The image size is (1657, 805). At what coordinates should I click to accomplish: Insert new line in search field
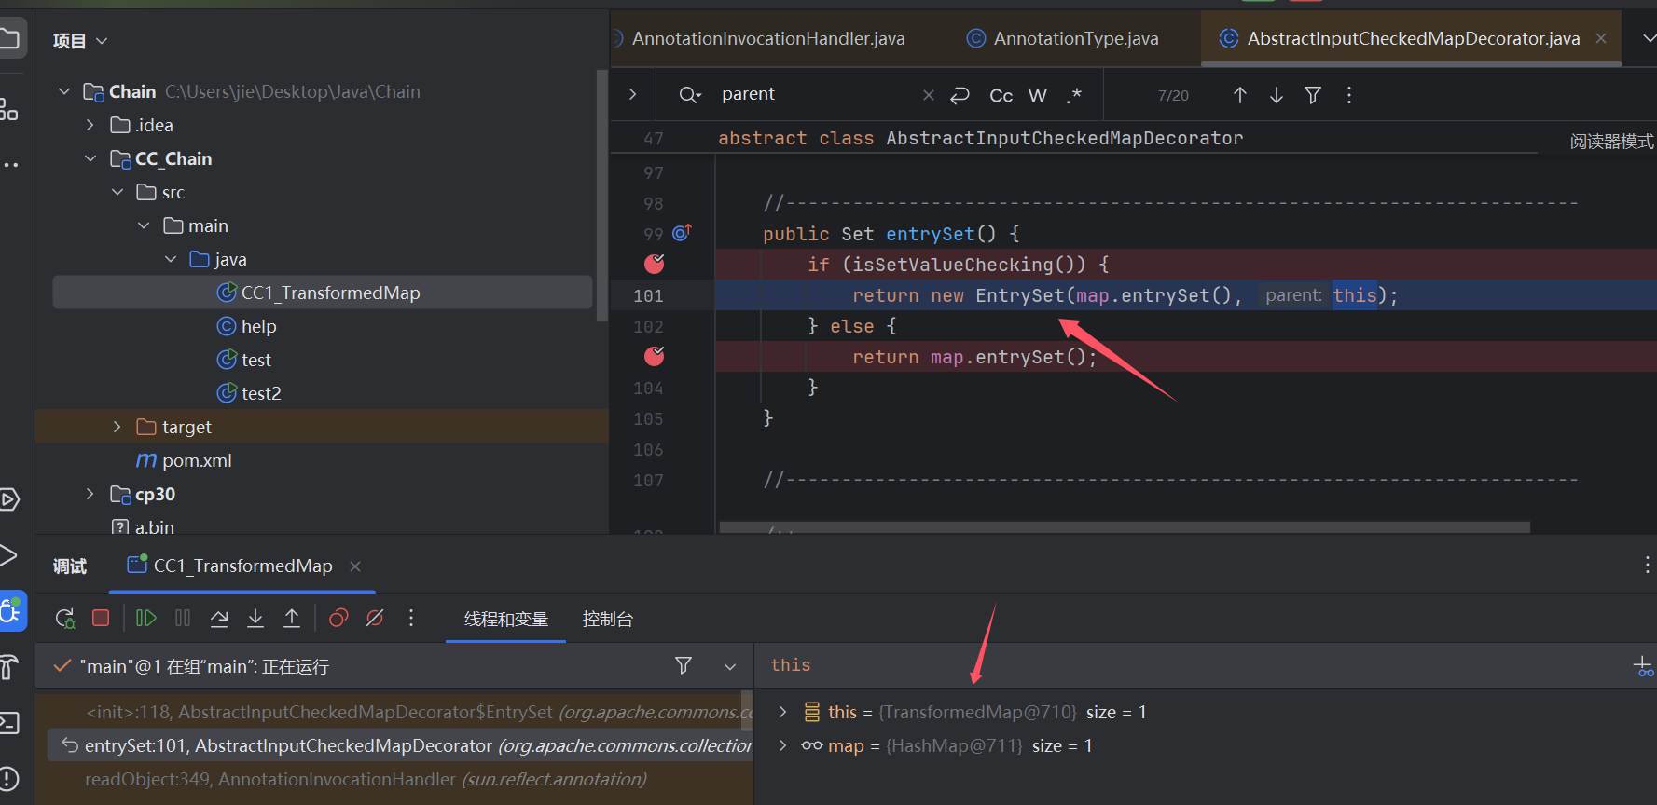[960, 95]
